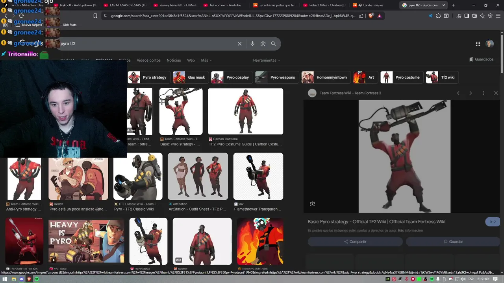Open the browser hamburger menu
The width and height of the screenshot is (504, 283).
click(x=498, y=16)
